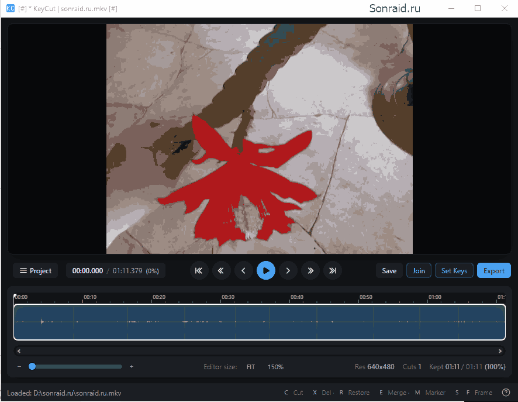Screen dimensions: 518x402
Task: Advance one frame with single right chevron
Action: 288,271
